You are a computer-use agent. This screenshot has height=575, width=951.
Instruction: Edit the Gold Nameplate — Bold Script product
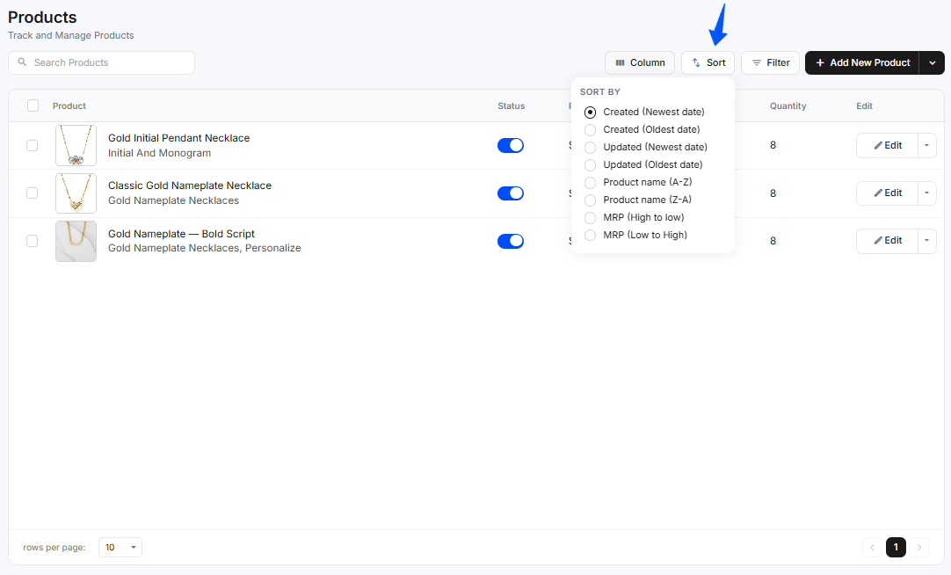pyautogui.click(x=887, y=241)
